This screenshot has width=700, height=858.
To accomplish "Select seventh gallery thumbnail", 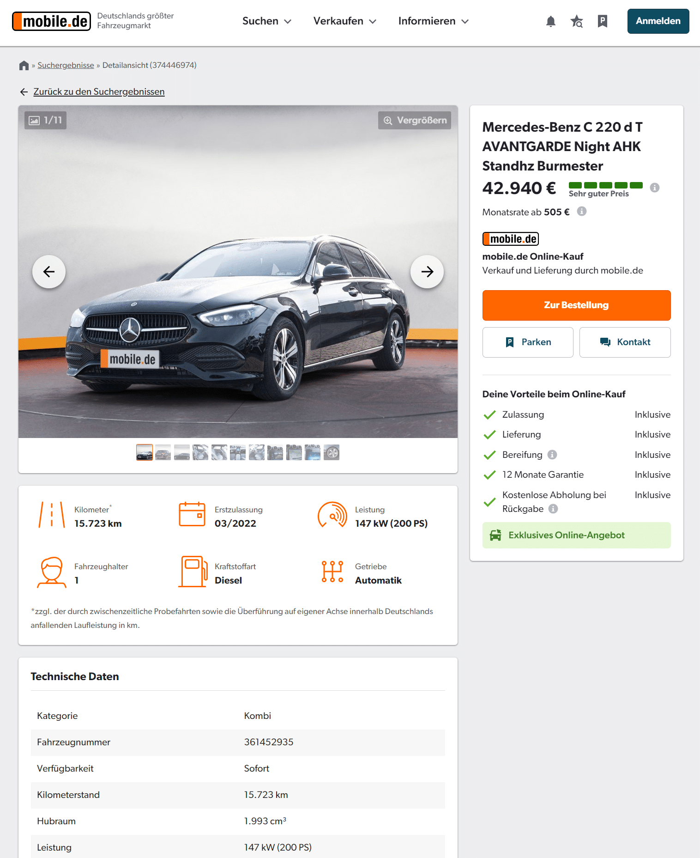I will coord(257,452).
